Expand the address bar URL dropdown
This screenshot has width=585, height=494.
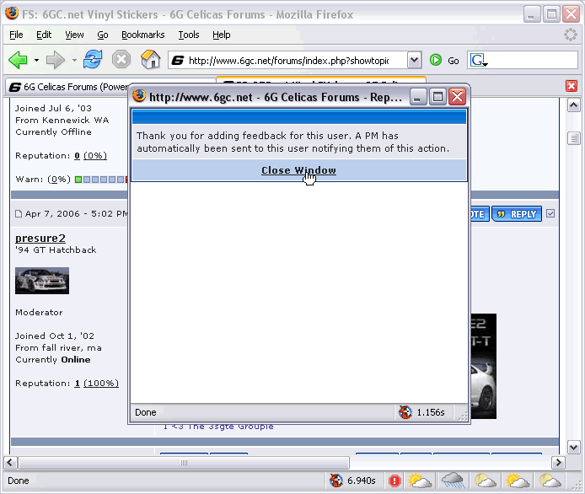[x=414, y=60]
